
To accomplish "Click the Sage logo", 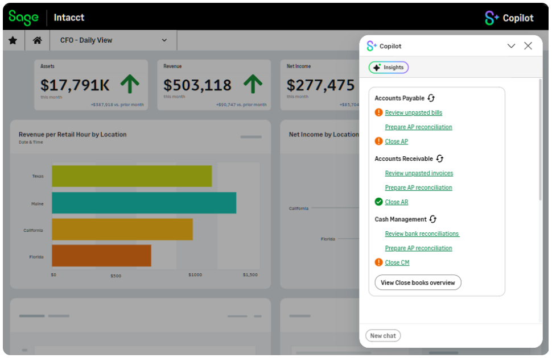I will pos(23,17).
